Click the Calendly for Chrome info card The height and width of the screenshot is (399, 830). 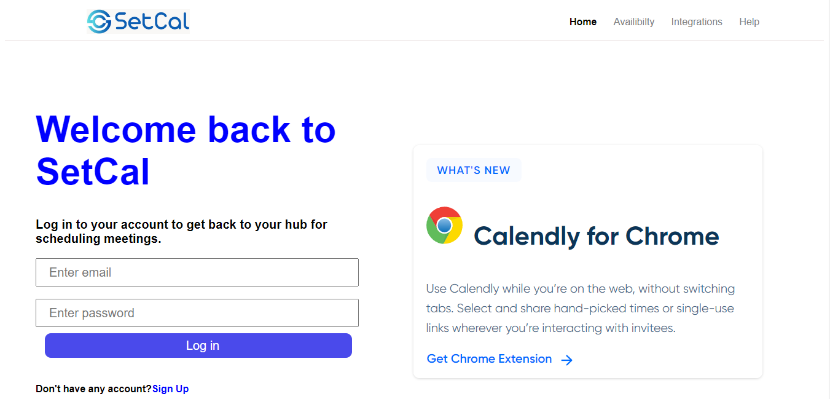(587, 261)
